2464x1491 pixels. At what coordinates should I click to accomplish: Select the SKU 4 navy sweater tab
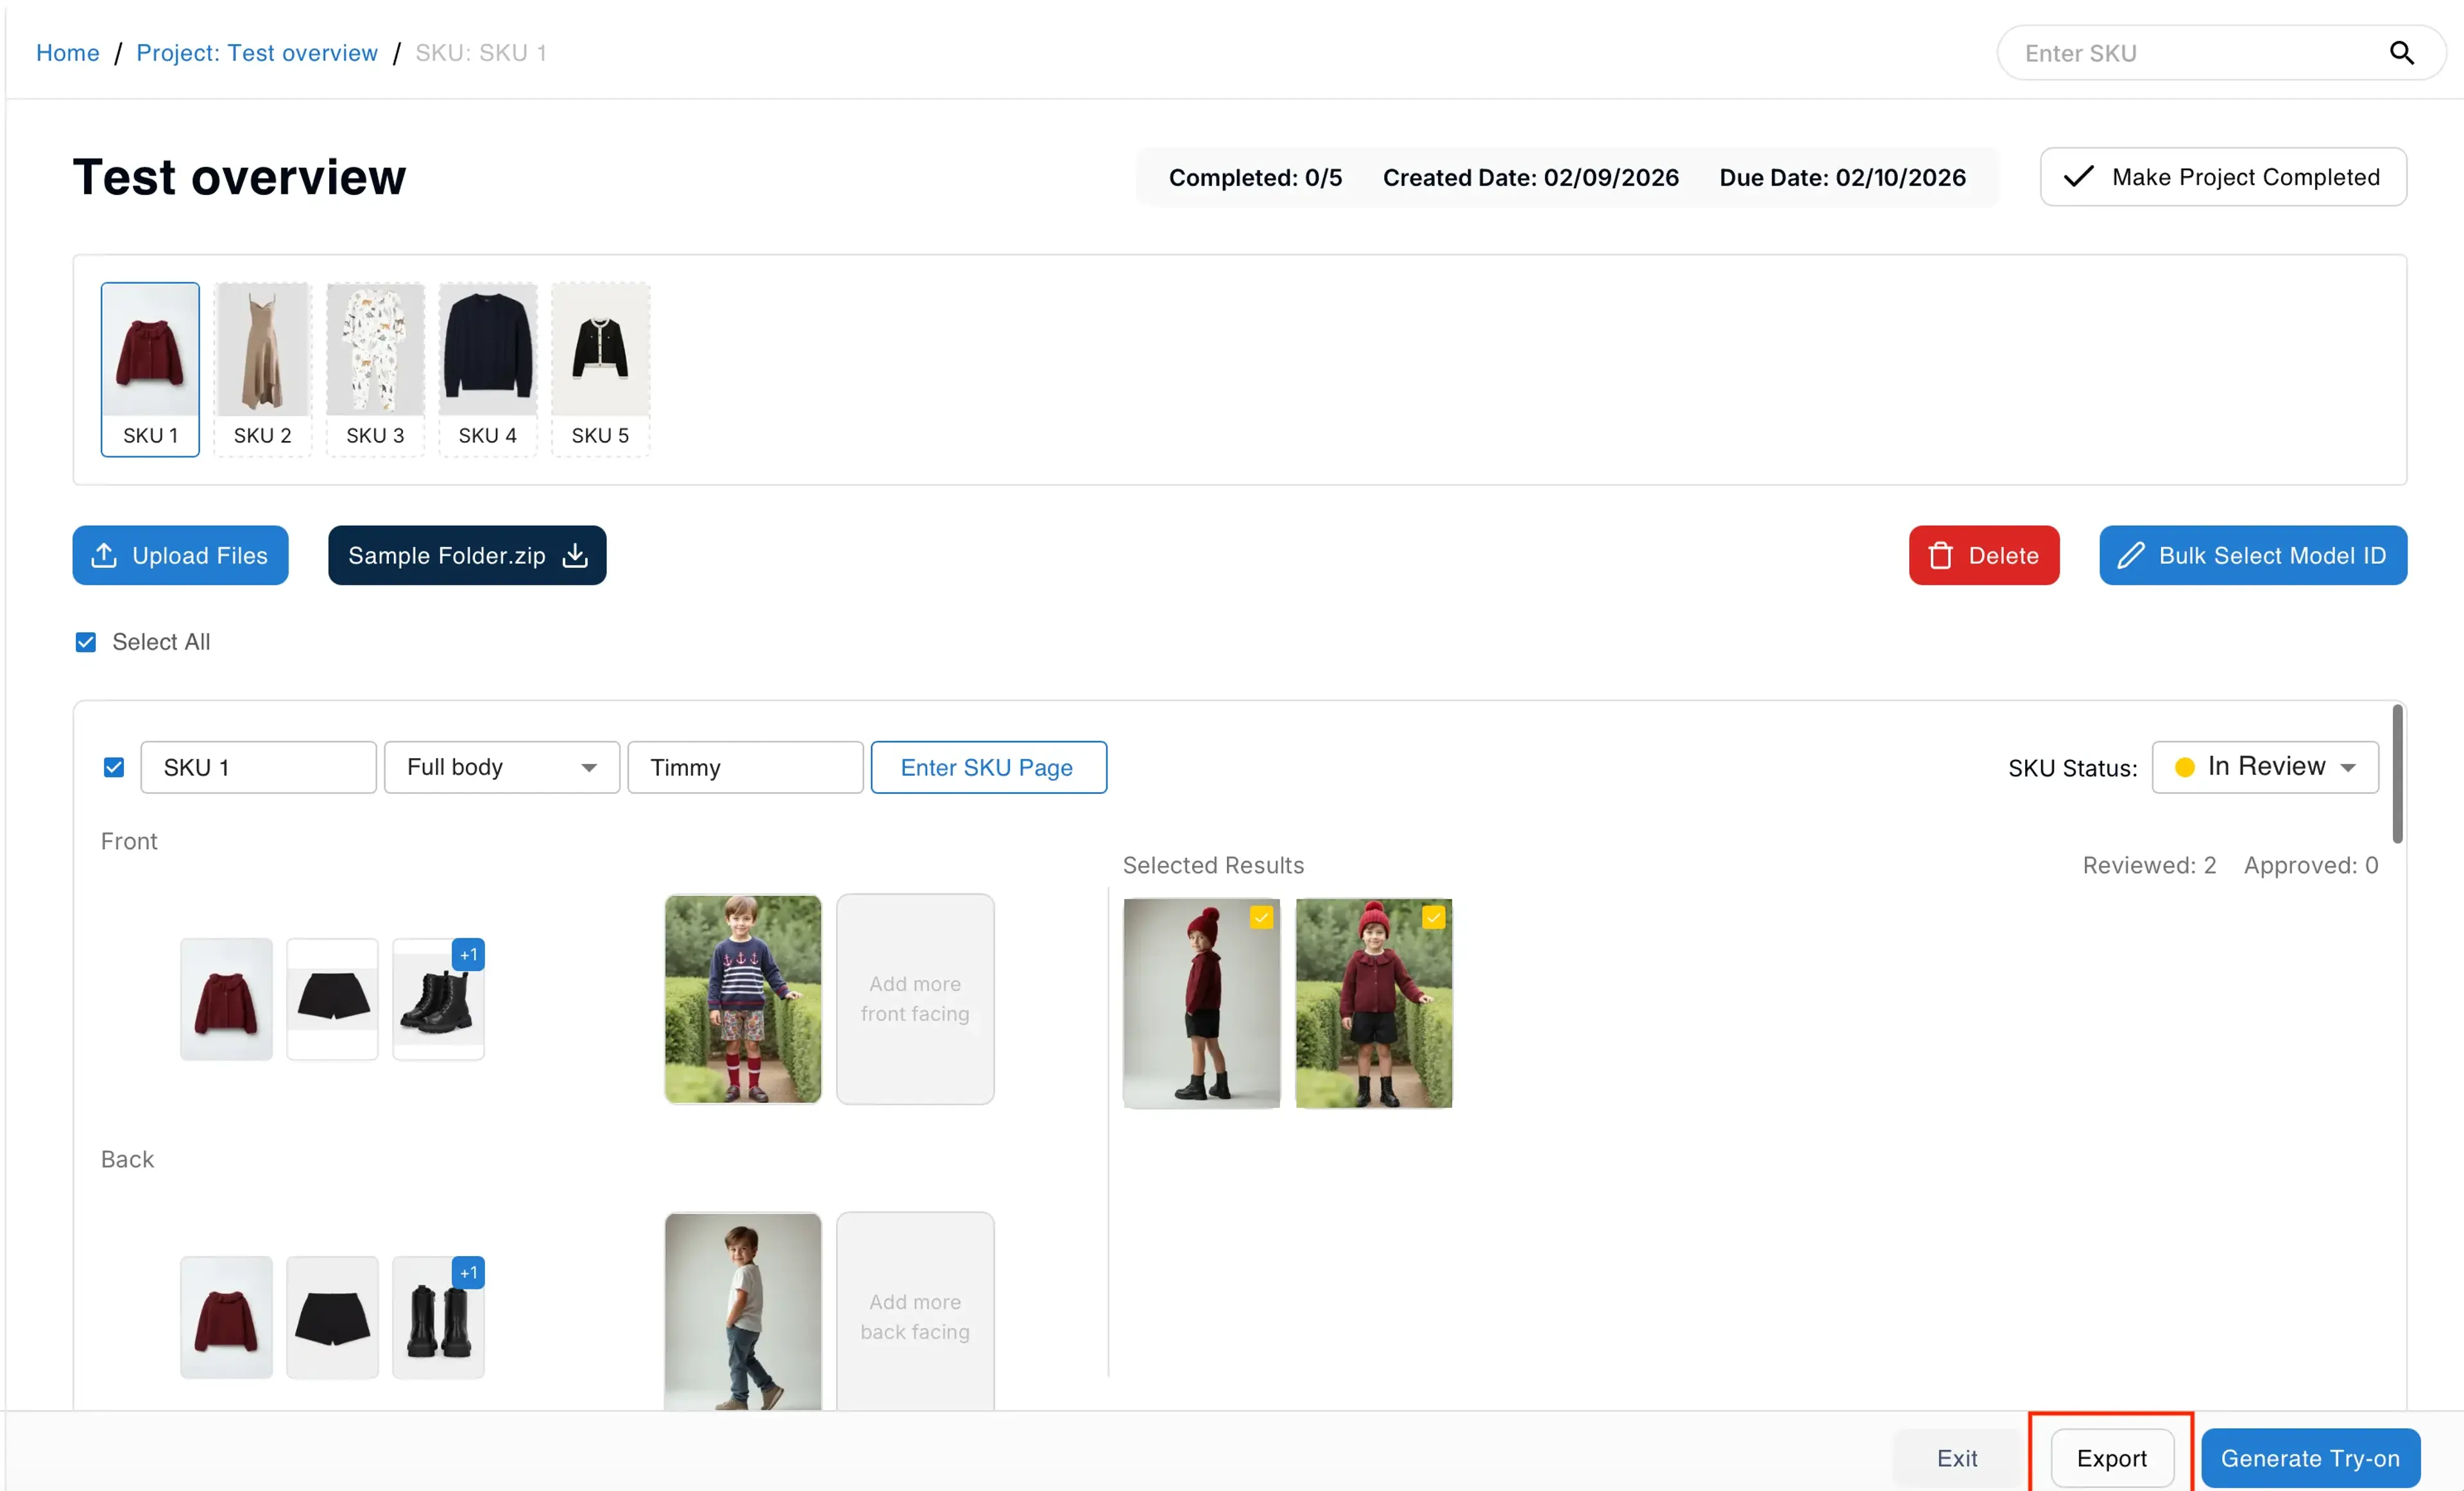click(x=488, y=370)
